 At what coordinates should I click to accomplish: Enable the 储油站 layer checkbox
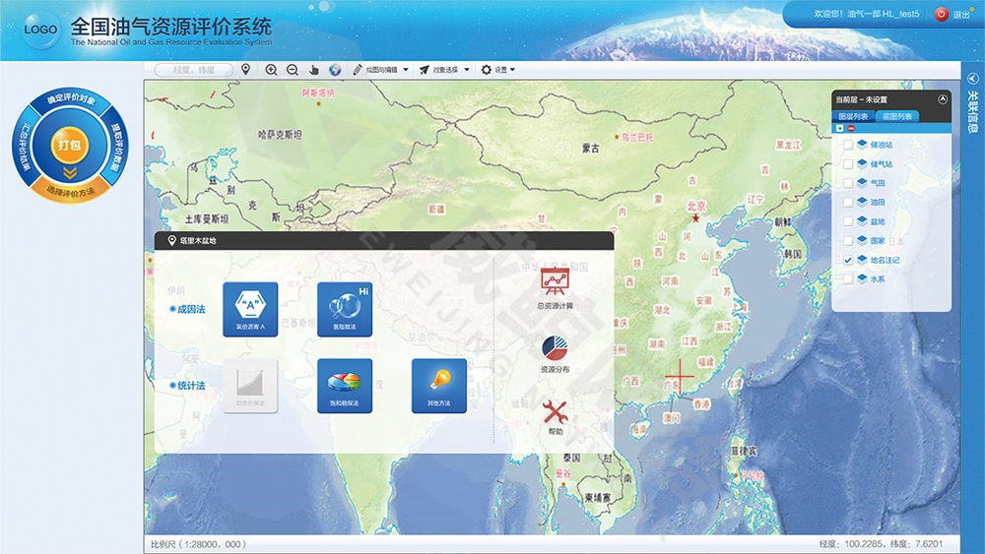click(x=847, y=145)
